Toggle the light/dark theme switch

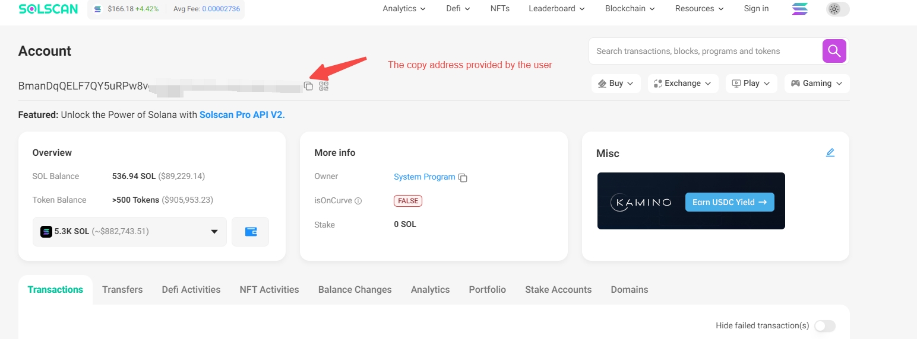point(837,9)
